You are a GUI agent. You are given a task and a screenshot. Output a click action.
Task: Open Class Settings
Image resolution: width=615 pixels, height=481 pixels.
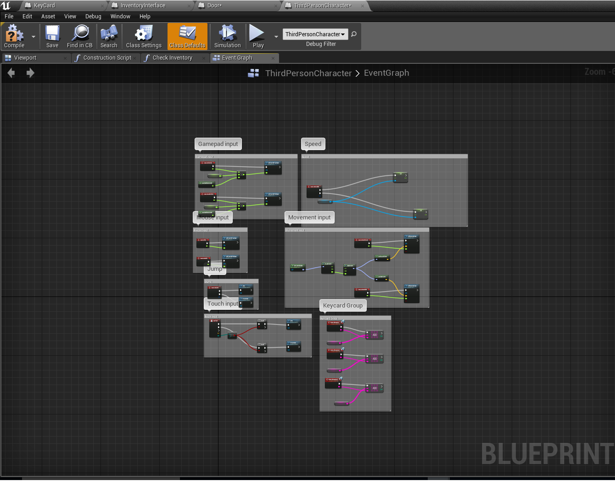click(144, 36)
